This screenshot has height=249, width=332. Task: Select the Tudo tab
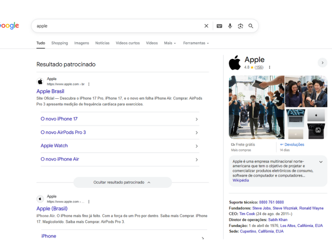click(41, 43)
